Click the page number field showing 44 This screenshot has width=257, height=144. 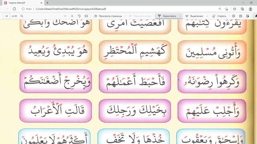click(6, 16)
